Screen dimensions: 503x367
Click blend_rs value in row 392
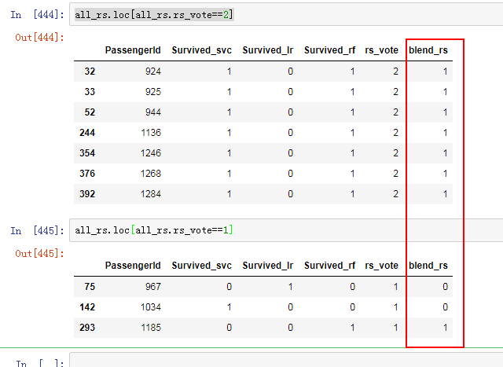point(446,194)
